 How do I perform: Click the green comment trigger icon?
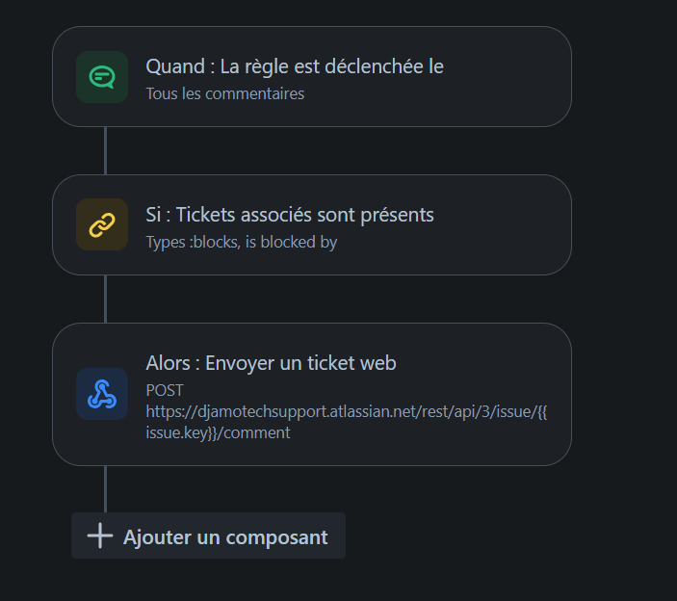102,77
